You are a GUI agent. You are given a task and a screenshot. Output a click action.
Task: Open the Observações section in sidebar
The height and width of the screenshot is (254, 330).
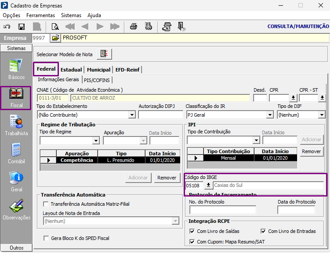click(x=16, y=209)
